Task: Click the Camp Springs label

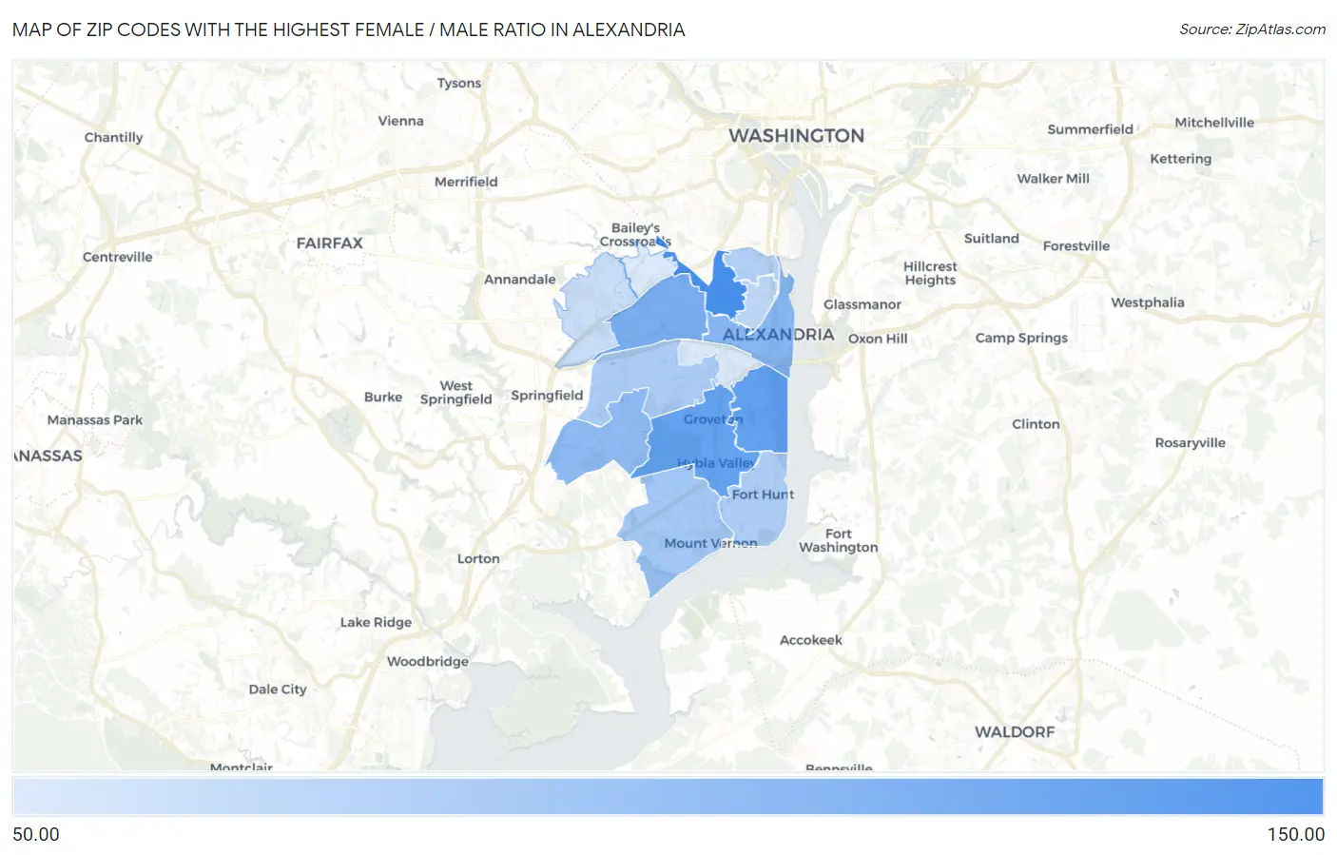Action: click(x=1021, y=339)
